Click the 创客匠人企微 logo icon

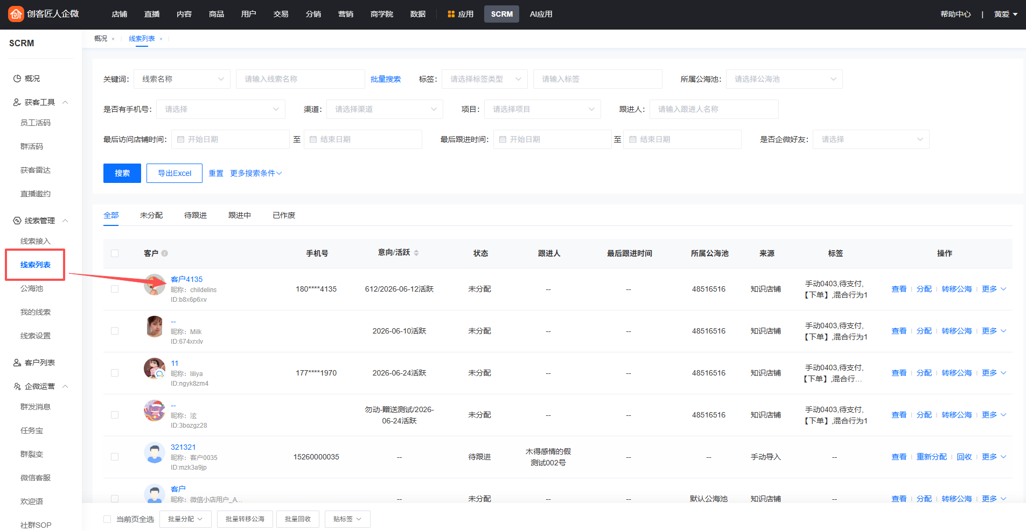coord(16,14)
